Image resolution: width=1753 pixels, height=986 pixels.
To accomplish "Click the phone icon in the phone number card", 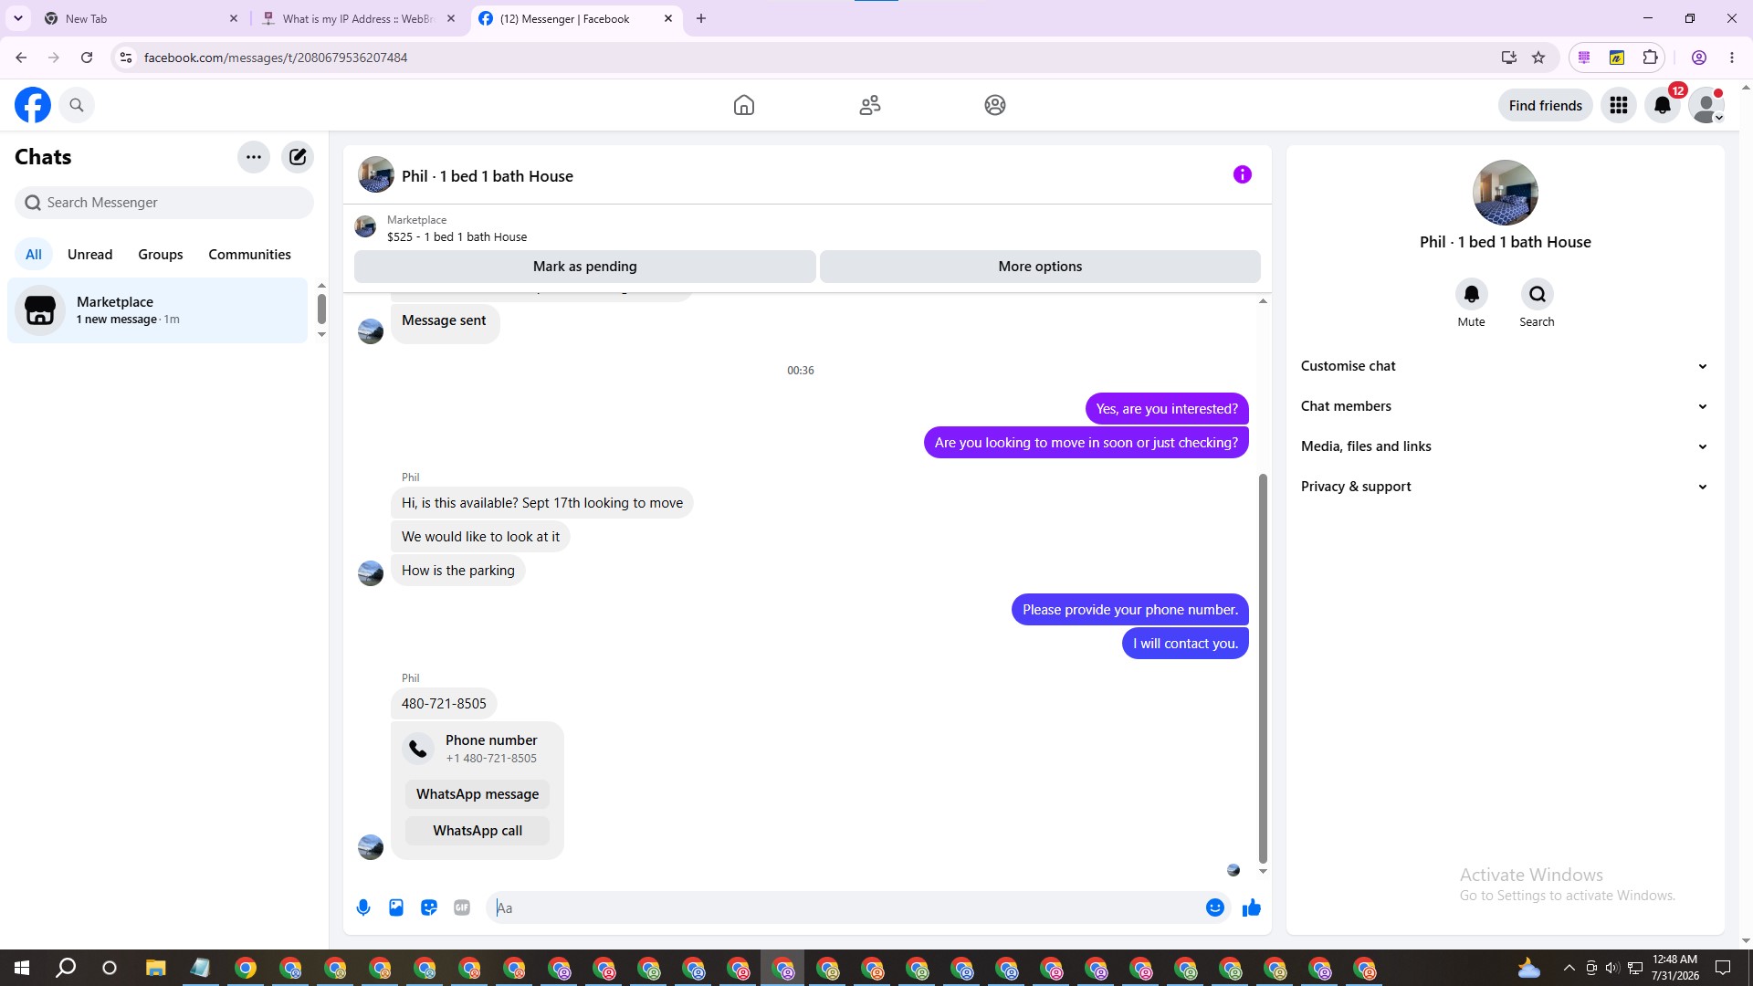I will click(418, 749).
